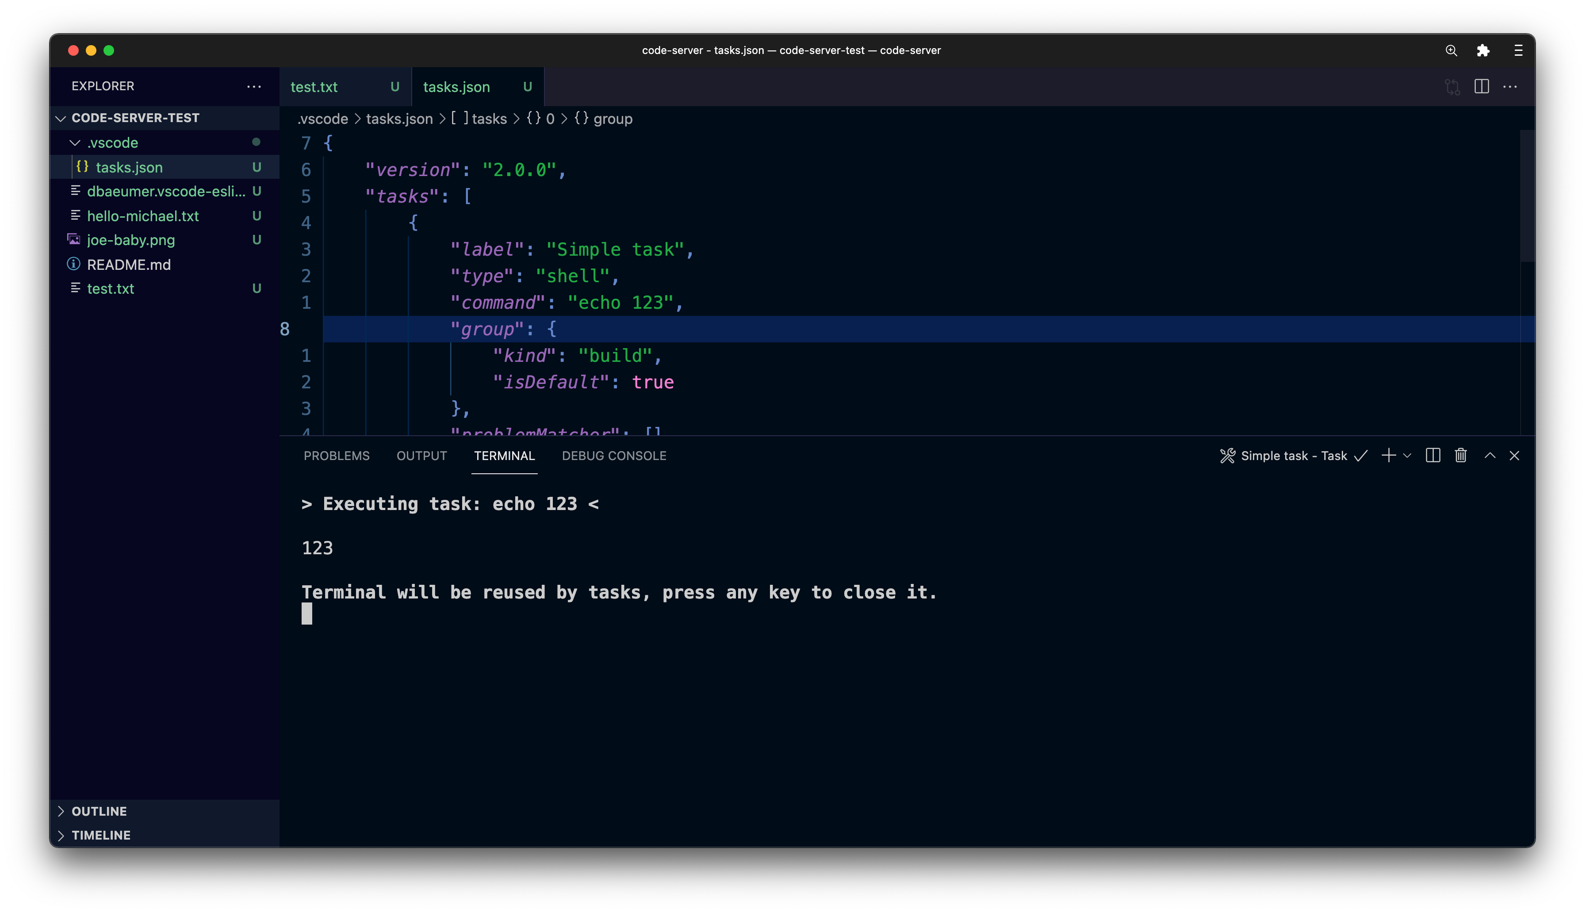Image resolution: width=1585 pixels, height=913 pixels.
Task: Click the open changes compare icon
Action: [1452, 87]
